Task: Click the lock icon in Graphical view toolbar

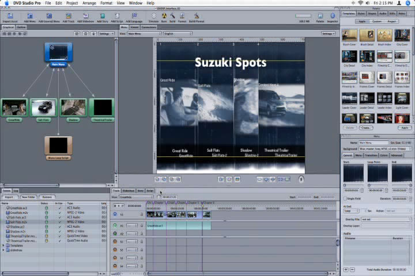Action: tap(93, 33)
